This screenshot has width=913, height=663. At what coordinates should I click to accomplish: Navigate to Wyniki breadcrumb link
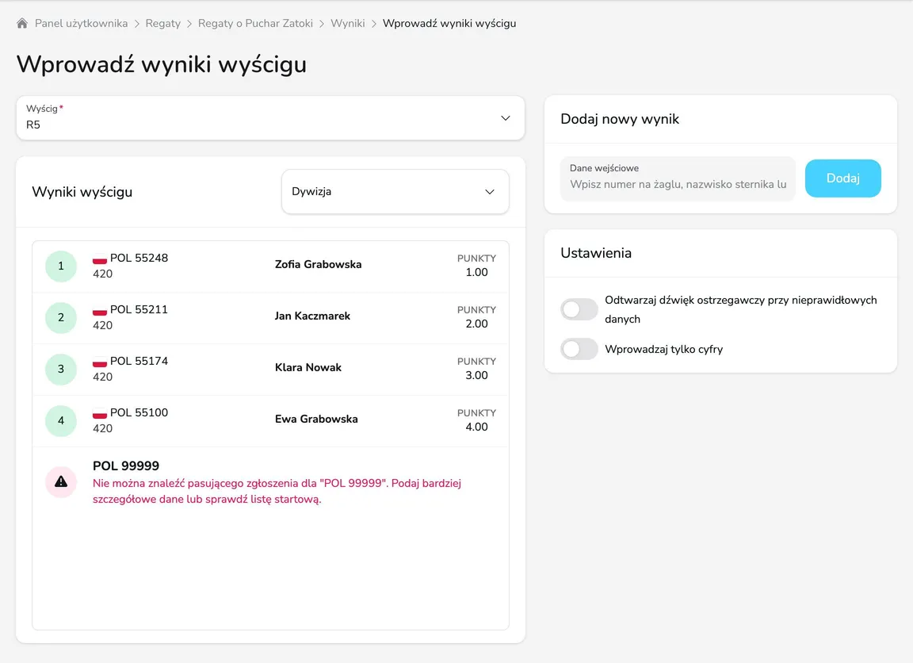(x=348, y=23)
